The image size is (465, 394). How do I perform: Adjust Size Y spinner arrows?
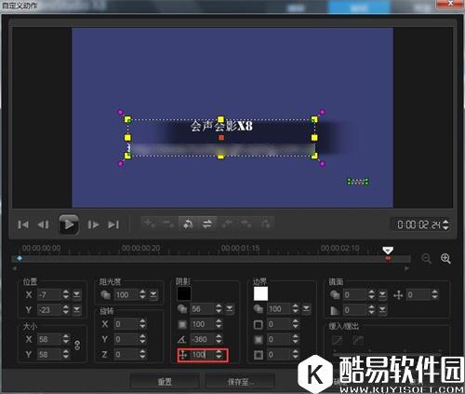point(66,354)
